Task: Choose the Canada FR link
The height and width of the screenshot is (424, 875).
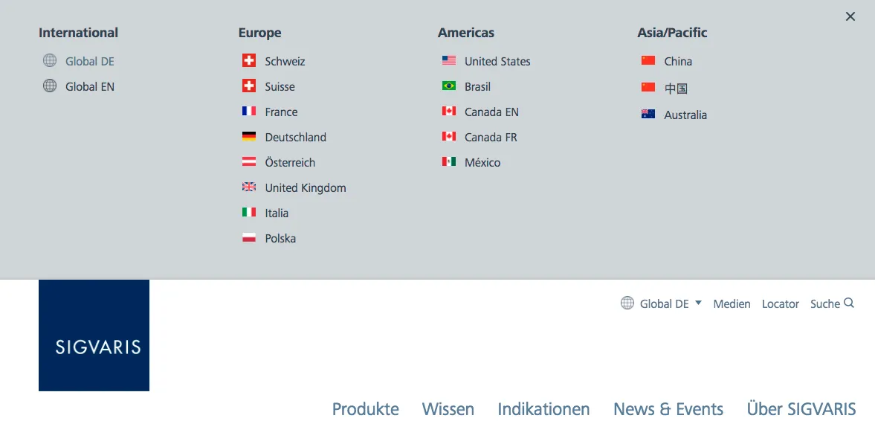Action: pyautogui.click(x=491, y=137)
